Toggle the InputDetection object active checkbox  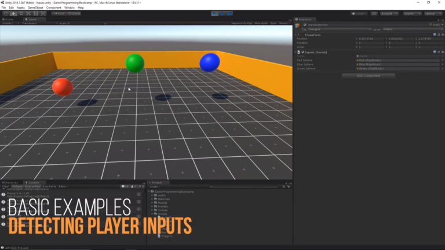[x=305, y=25]
